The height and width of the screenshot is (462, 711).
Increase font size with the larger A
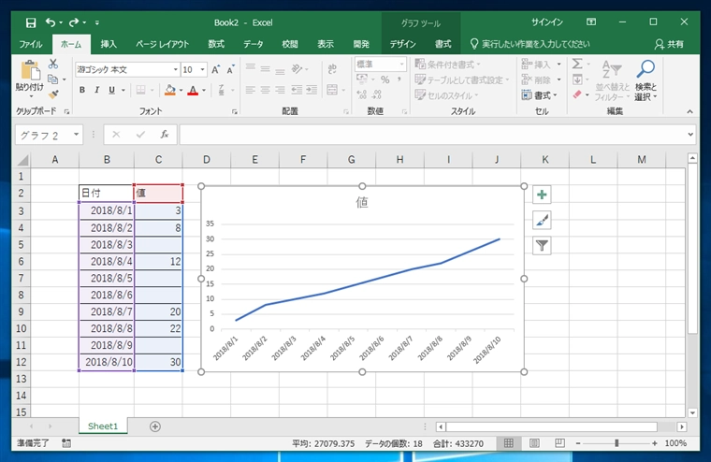pyautogui.click(x=215, y=69)
